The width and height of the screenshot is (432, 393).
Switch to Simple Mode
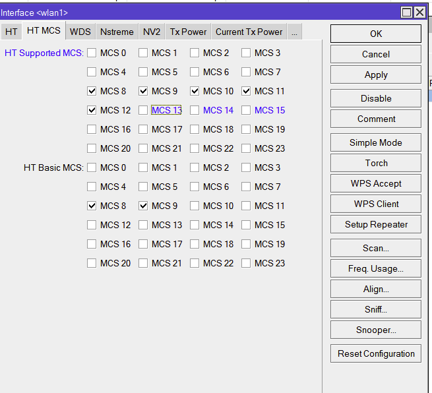[375, 142]
